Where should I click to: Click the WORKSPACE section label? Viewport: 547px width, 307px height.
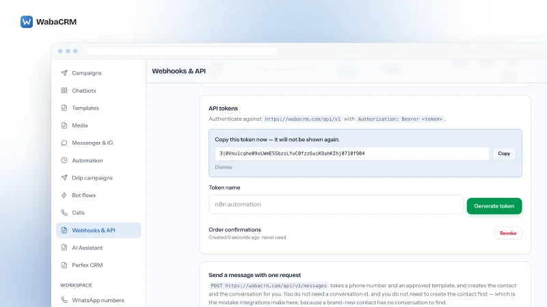(x=76, y=285)
